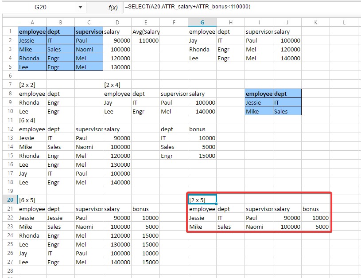
Task: Select the blue dept cell containing Sales
Action: (x=60, y=49)
